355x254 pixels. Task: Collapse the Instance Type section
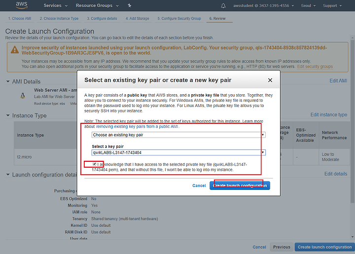click(8, 115)
